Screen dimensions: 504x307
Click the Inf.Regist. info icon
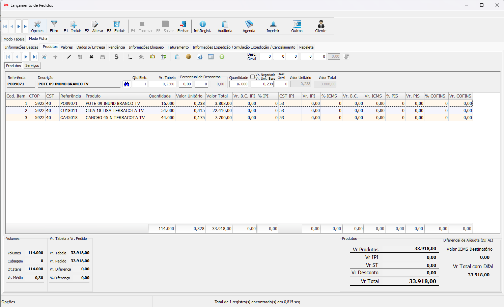tap(202, 26)
